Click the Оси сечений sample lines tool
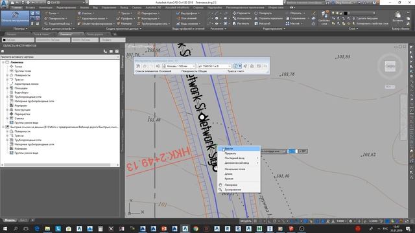Screen dimensions: 415x233 click(187, 19)
